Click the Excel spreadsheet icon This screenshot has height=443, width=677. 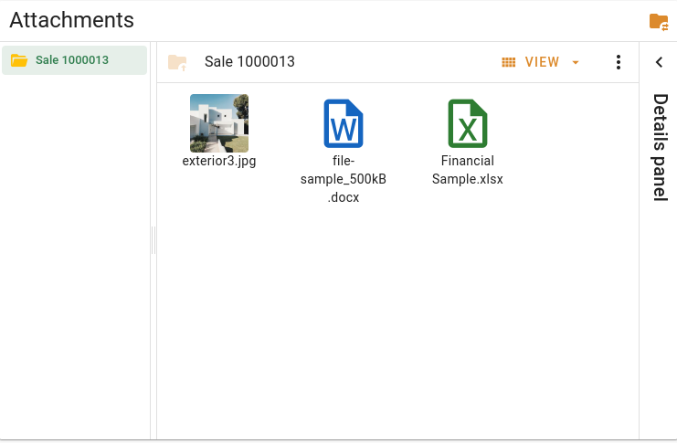coord(467,123)
